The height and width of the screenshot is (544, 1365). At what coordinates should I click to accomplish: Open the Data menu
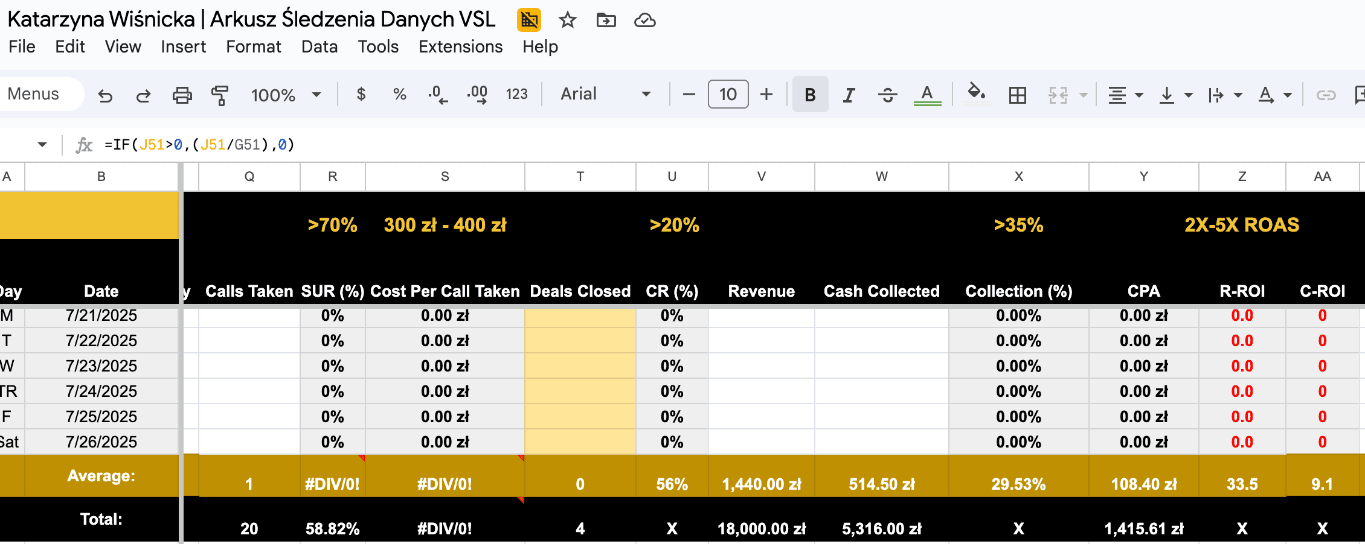(320, 47)
